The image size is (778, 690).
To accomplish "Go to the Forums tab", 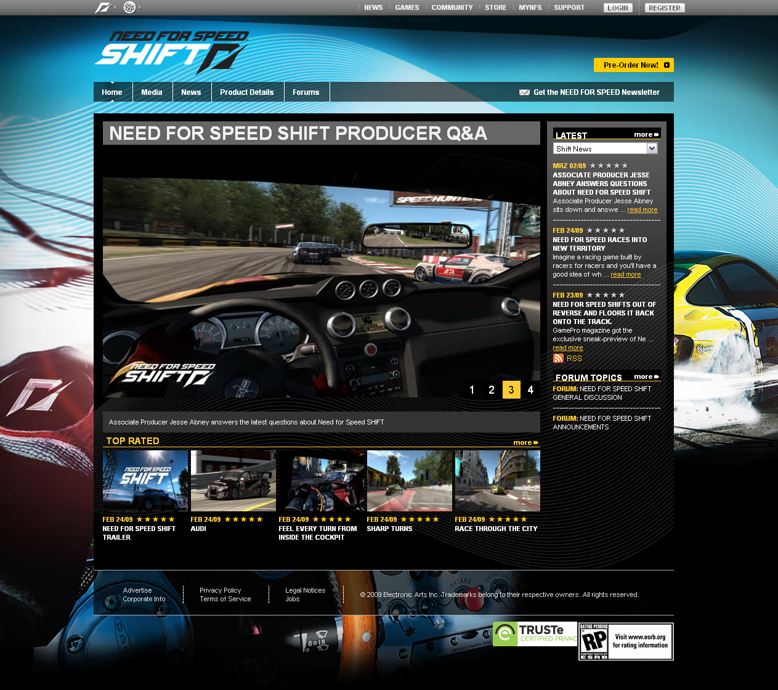I will coord(306,92).
